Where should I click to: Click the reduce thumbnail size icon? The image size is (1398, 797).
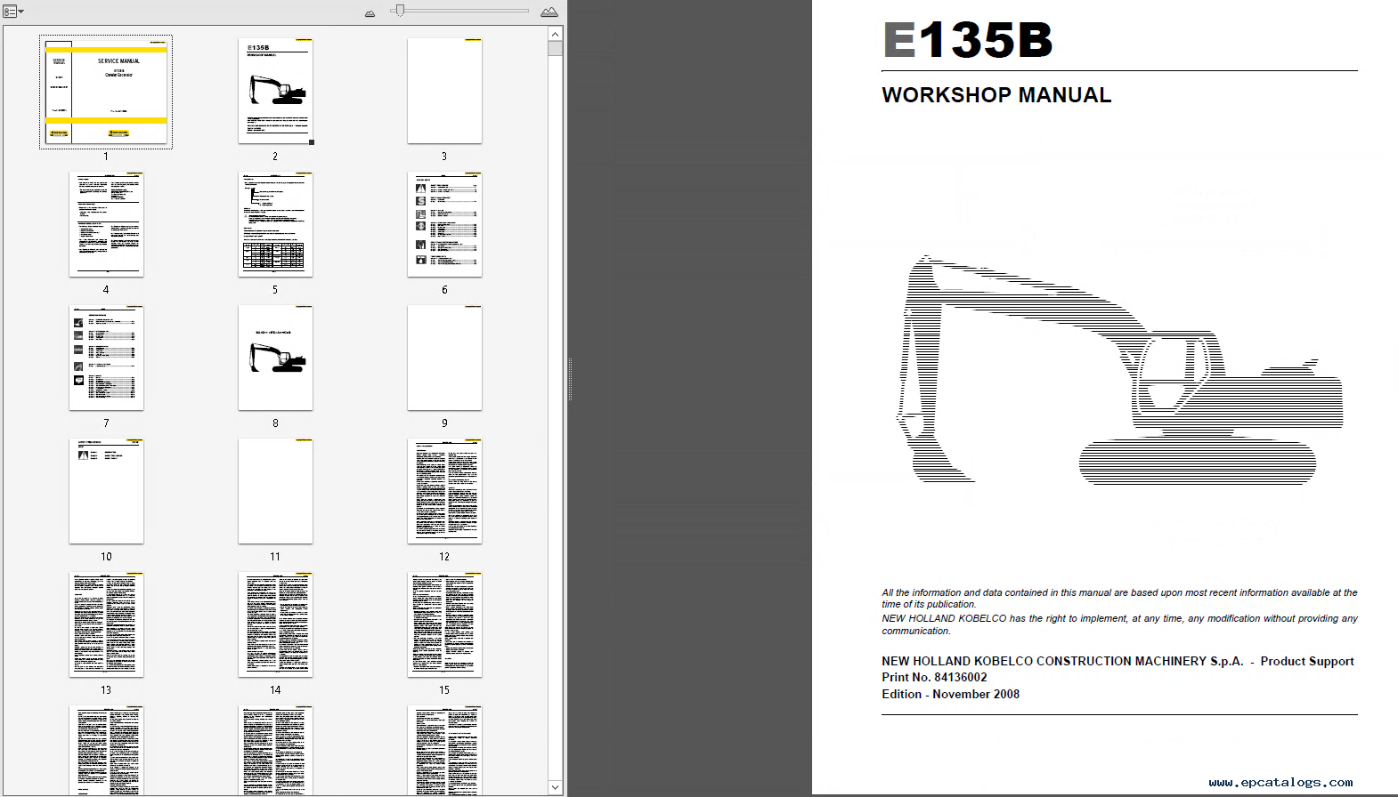(x=370, y=13)
